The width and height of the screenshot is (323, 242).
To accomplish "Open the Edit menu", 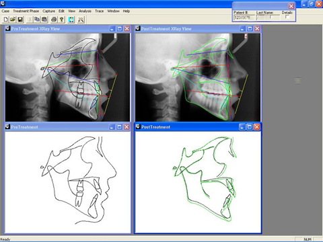I will coord(61,11).
